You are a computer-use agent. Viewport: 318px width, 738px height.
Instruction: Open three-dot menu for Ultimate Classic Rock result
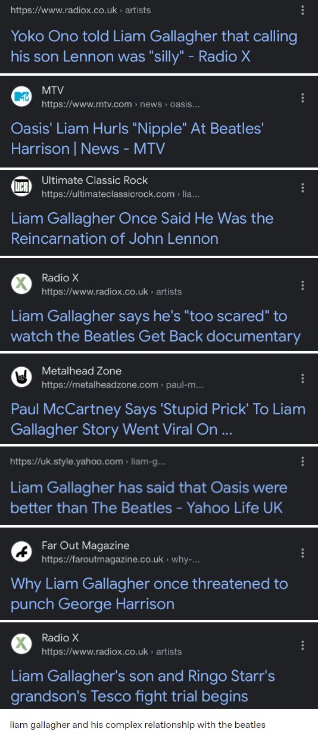pos(303,188)
